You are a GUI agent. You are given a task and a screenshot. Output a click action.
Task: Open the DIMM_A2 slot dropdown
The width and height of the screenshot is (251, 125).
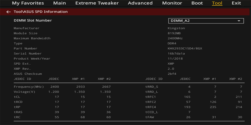206,21
